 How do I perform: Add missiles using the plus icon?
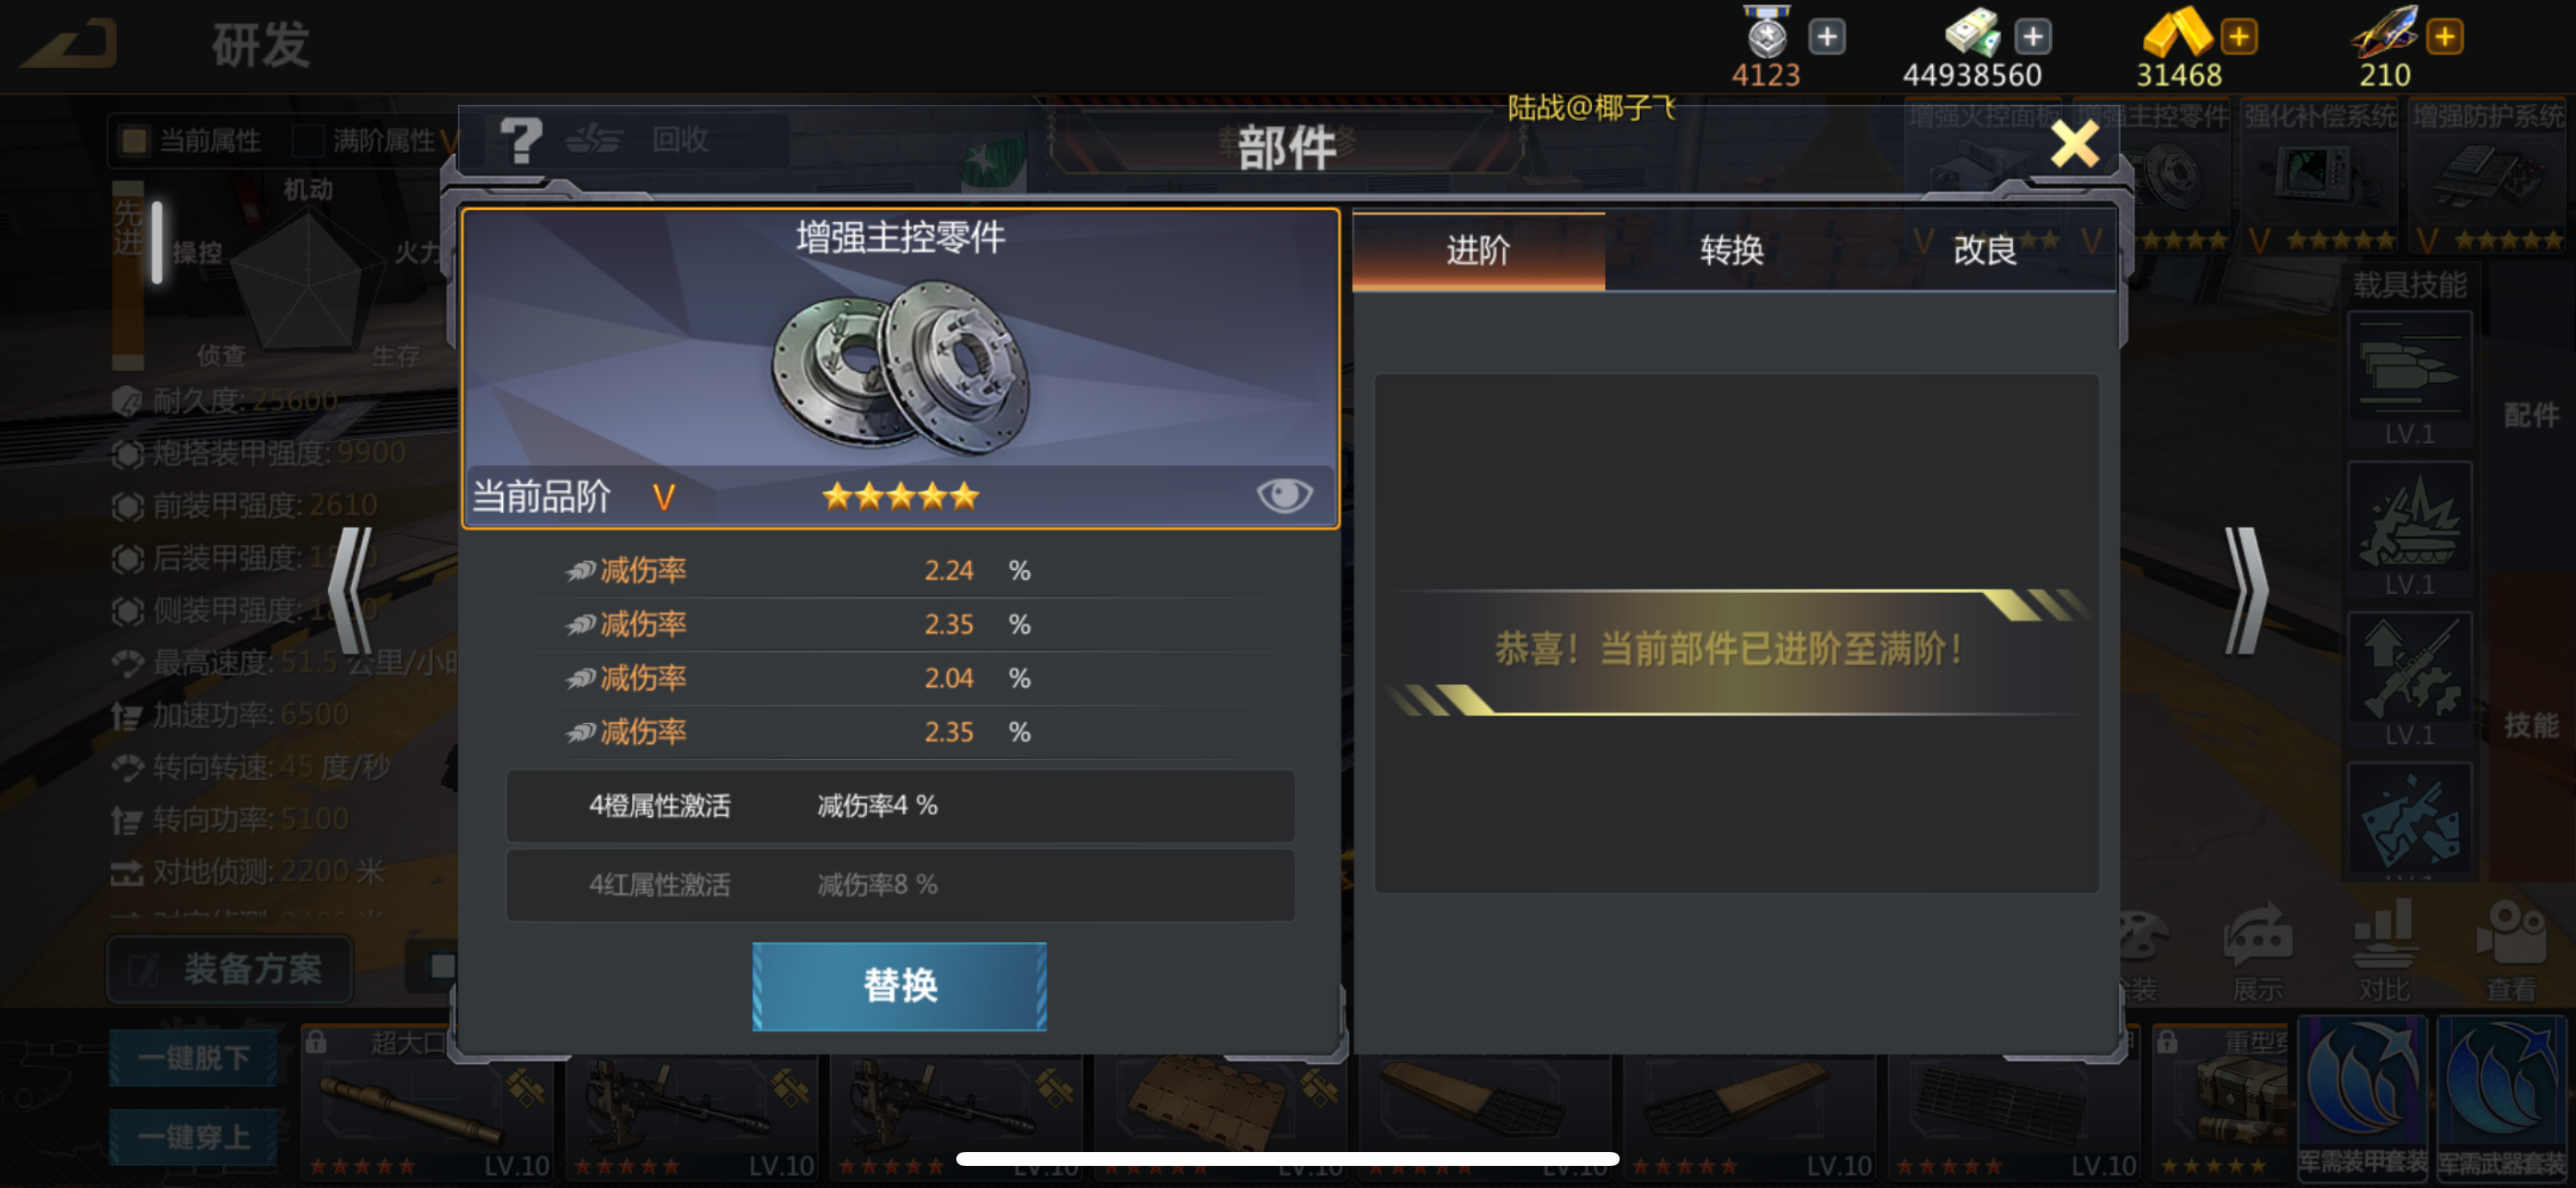(2444, 37)
